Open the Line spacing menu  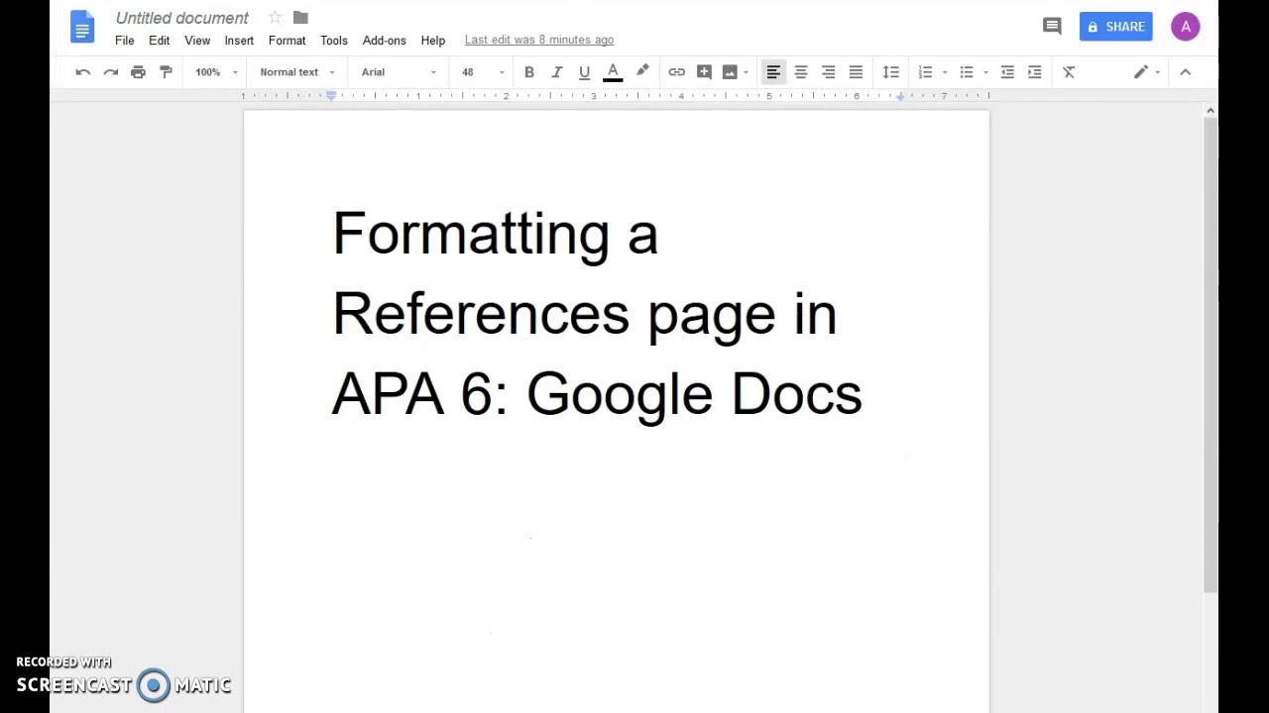[890, 72]
